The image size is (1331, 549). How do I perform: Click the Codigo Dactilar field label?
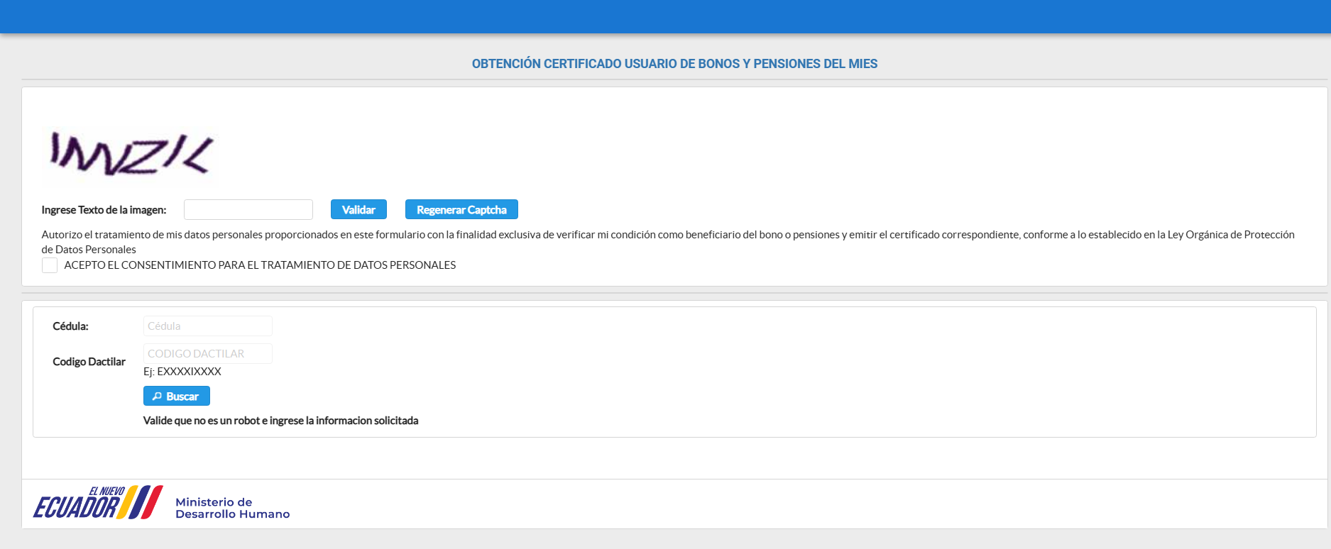coord(89,362)
